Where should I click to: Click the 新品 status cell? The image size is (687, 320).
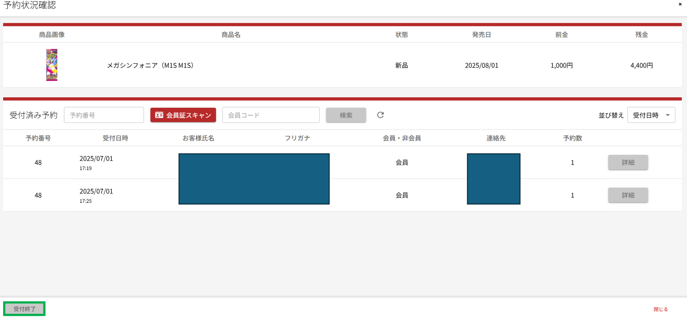pyautogui.click(x=401, y=65)
